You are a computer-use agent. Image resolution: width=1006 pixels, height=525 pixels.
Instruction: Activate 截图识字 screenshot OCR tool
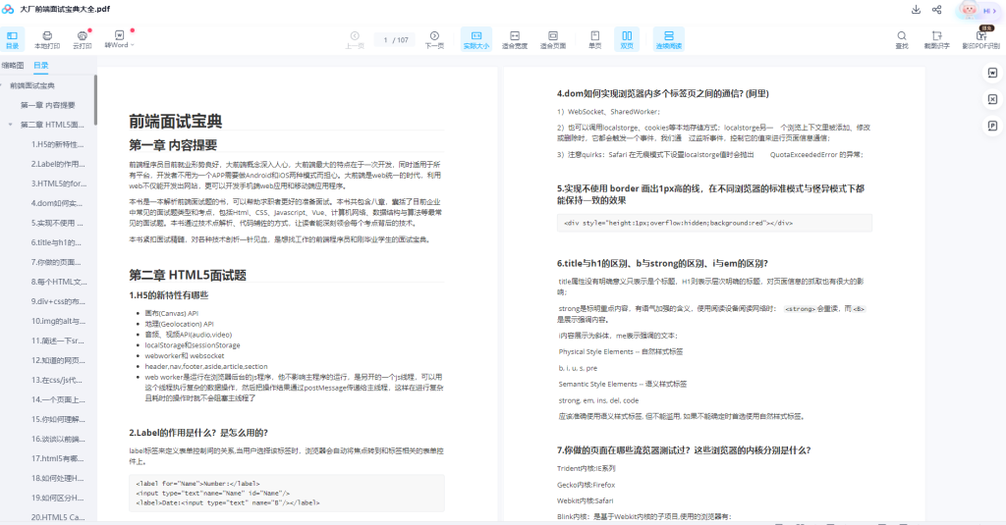click(936, 40)
